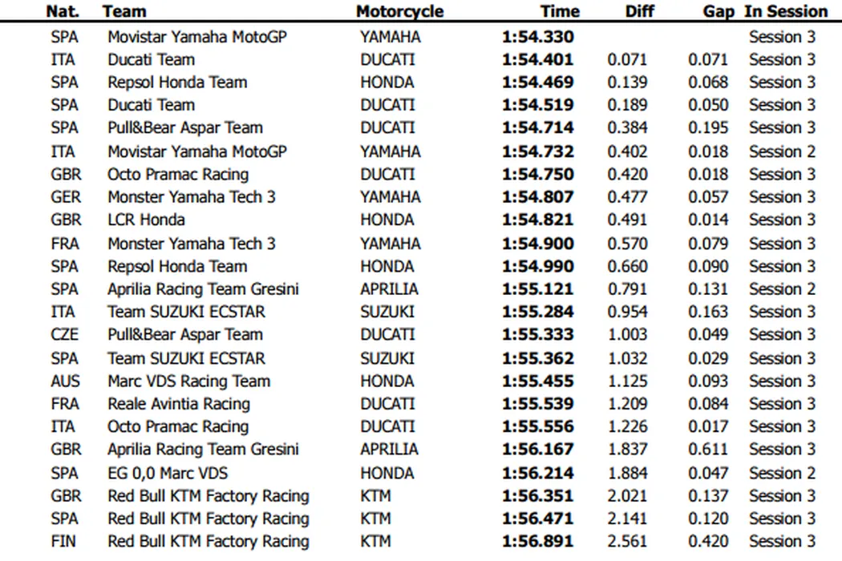The image size is (842, 561).
Task: Click the Marc VDS Racing Team entry
Action: [x=188, y=381]
